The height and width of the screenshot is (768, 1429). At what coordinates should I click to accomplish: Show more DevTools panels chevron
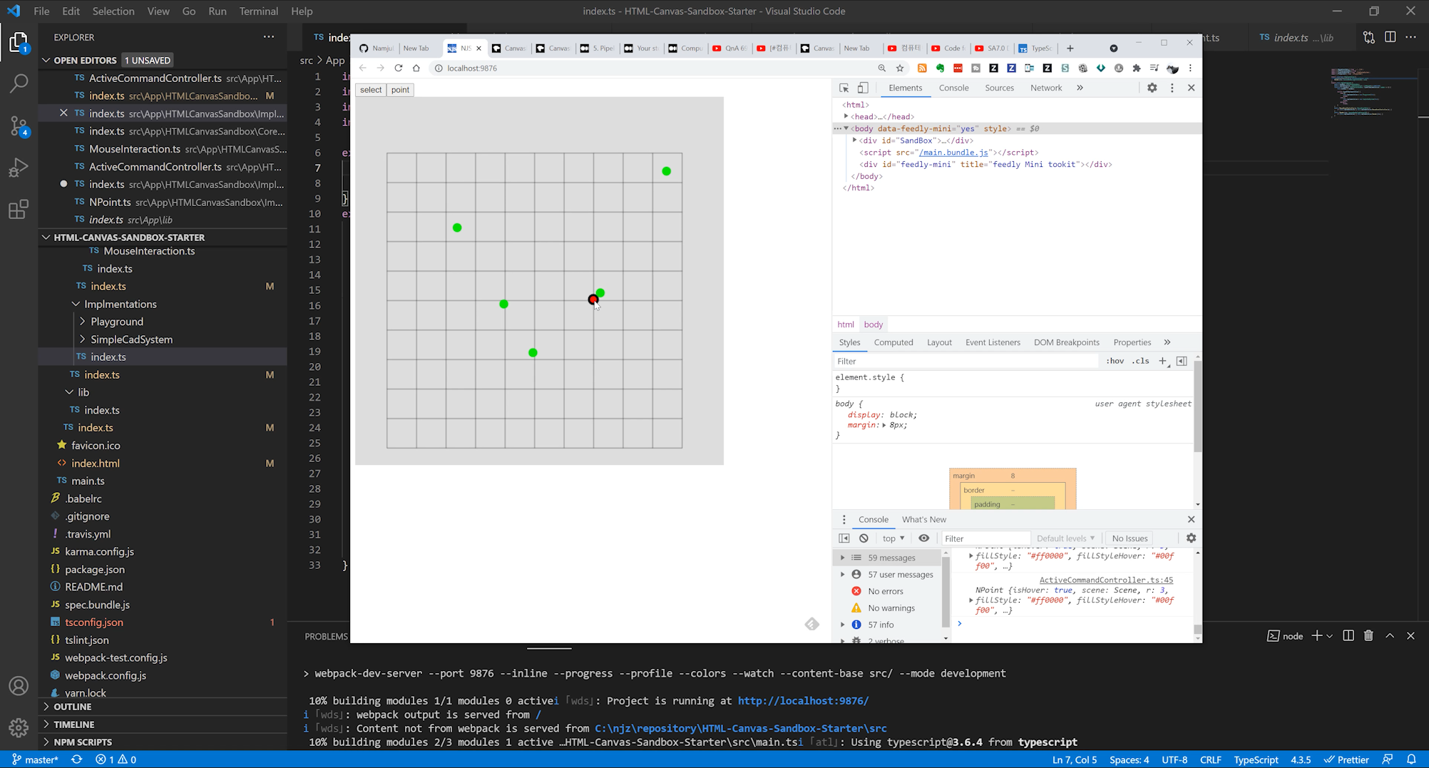[x=1080, y=88]
